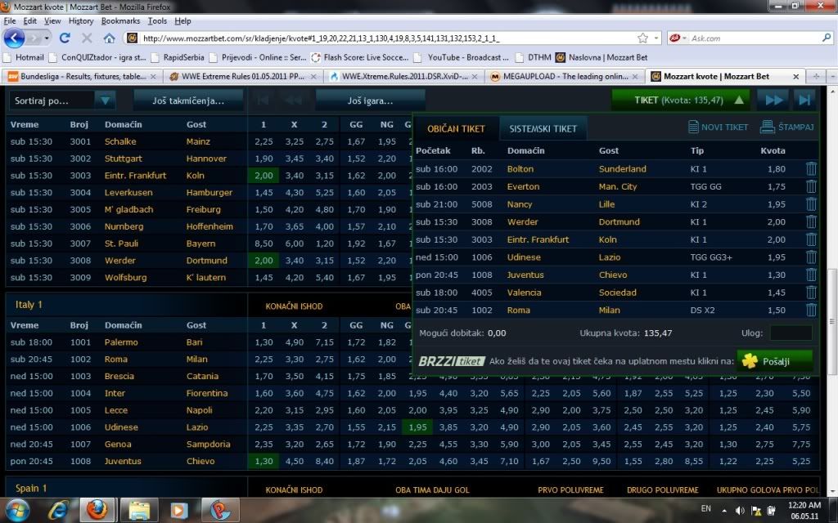Click the Ulog stake input field
838x523 pixels.
tap(791, 333)
